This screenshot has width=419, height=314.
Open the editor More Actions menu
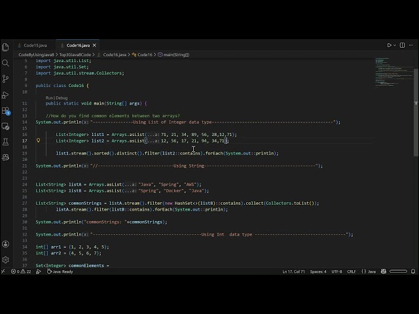click(x=410, y=45)
